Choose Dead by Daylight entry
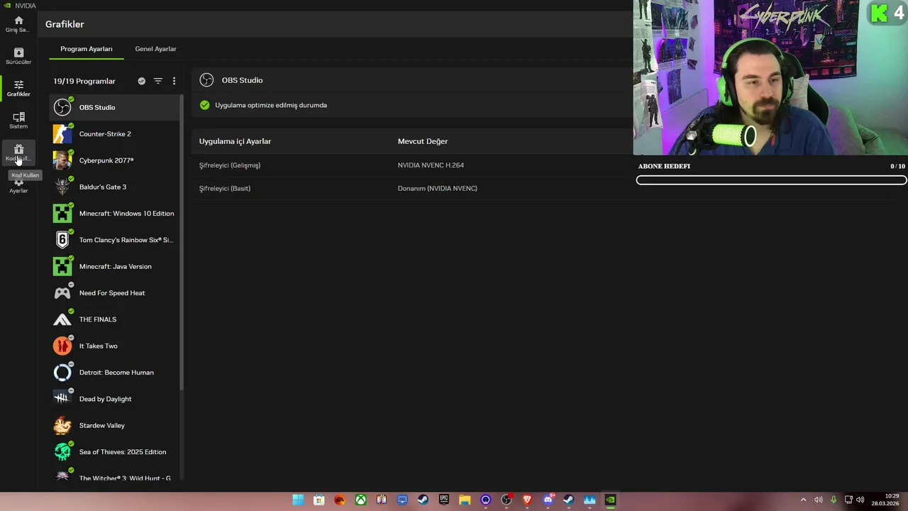This screenshot has height=511, width=908. coord(114,399)
